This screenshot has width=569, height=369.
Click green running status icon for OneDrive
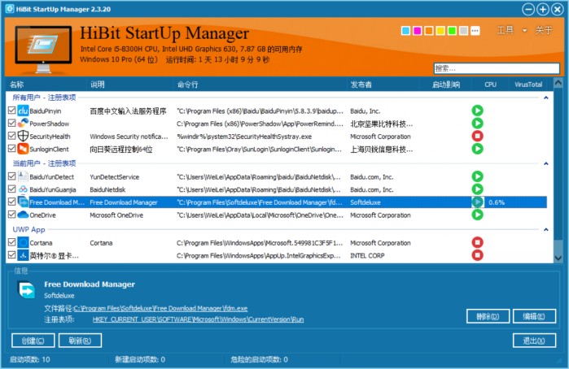click(x=477, y=215)
